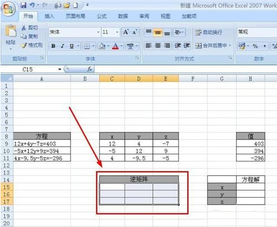
Task: Open 视图 View tab
Action: tap(165, 16)
